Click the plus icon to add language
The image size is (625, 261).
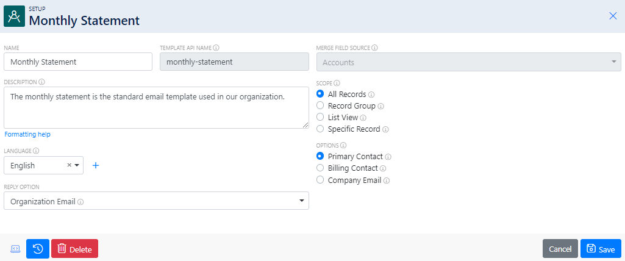pyautogui.click(x=96, y=165)
